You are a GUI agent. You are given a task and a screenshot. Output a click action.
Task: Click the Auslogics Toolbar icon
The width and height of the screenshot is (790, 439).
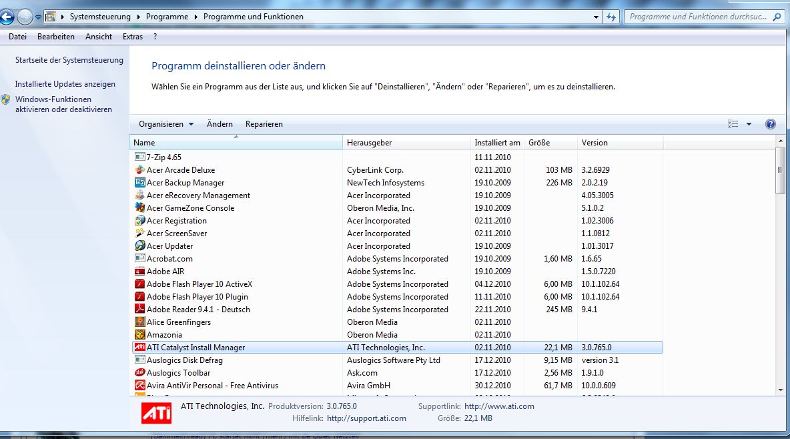pos(140,372)
